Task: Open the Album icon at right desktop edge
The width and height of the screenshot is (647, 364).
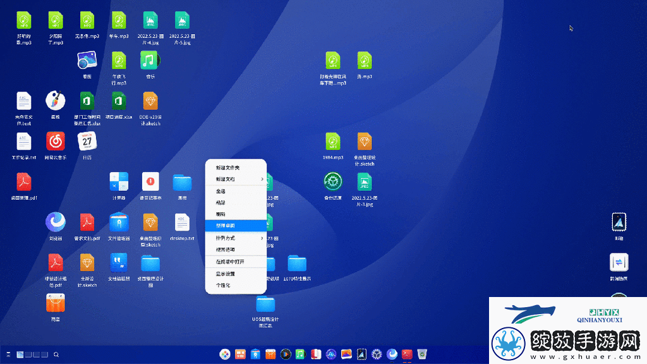Action: tap(619, 222)
